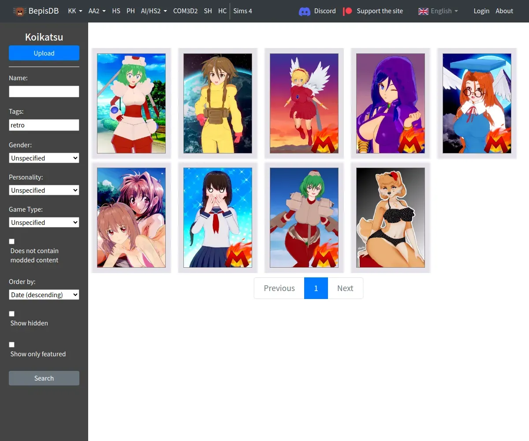This screenshot has height=441, width=529.
Task: Open the Login link
Action: point(481,11)
